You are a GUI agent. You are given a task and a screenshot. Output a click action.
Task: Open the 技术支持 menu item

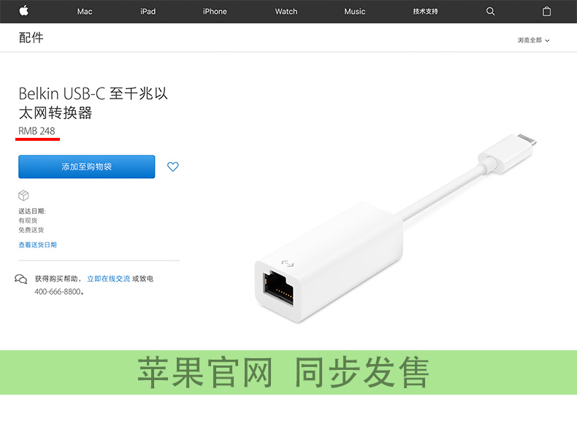click(x=425, y=12)
